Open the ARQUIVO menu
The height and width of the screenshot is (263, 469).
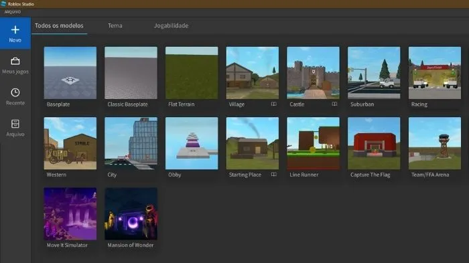[13, 12]
